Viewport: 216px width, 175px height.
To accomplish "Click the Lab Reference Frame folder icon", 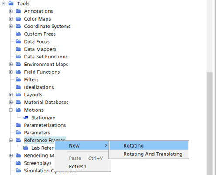I will click(x=26, y=148).
